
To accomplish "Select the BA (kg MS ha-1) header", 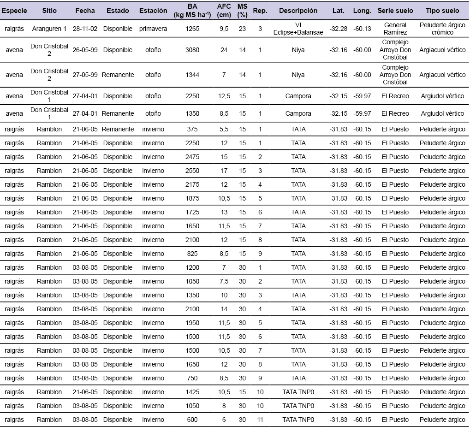I will click(x=192, y=11).
